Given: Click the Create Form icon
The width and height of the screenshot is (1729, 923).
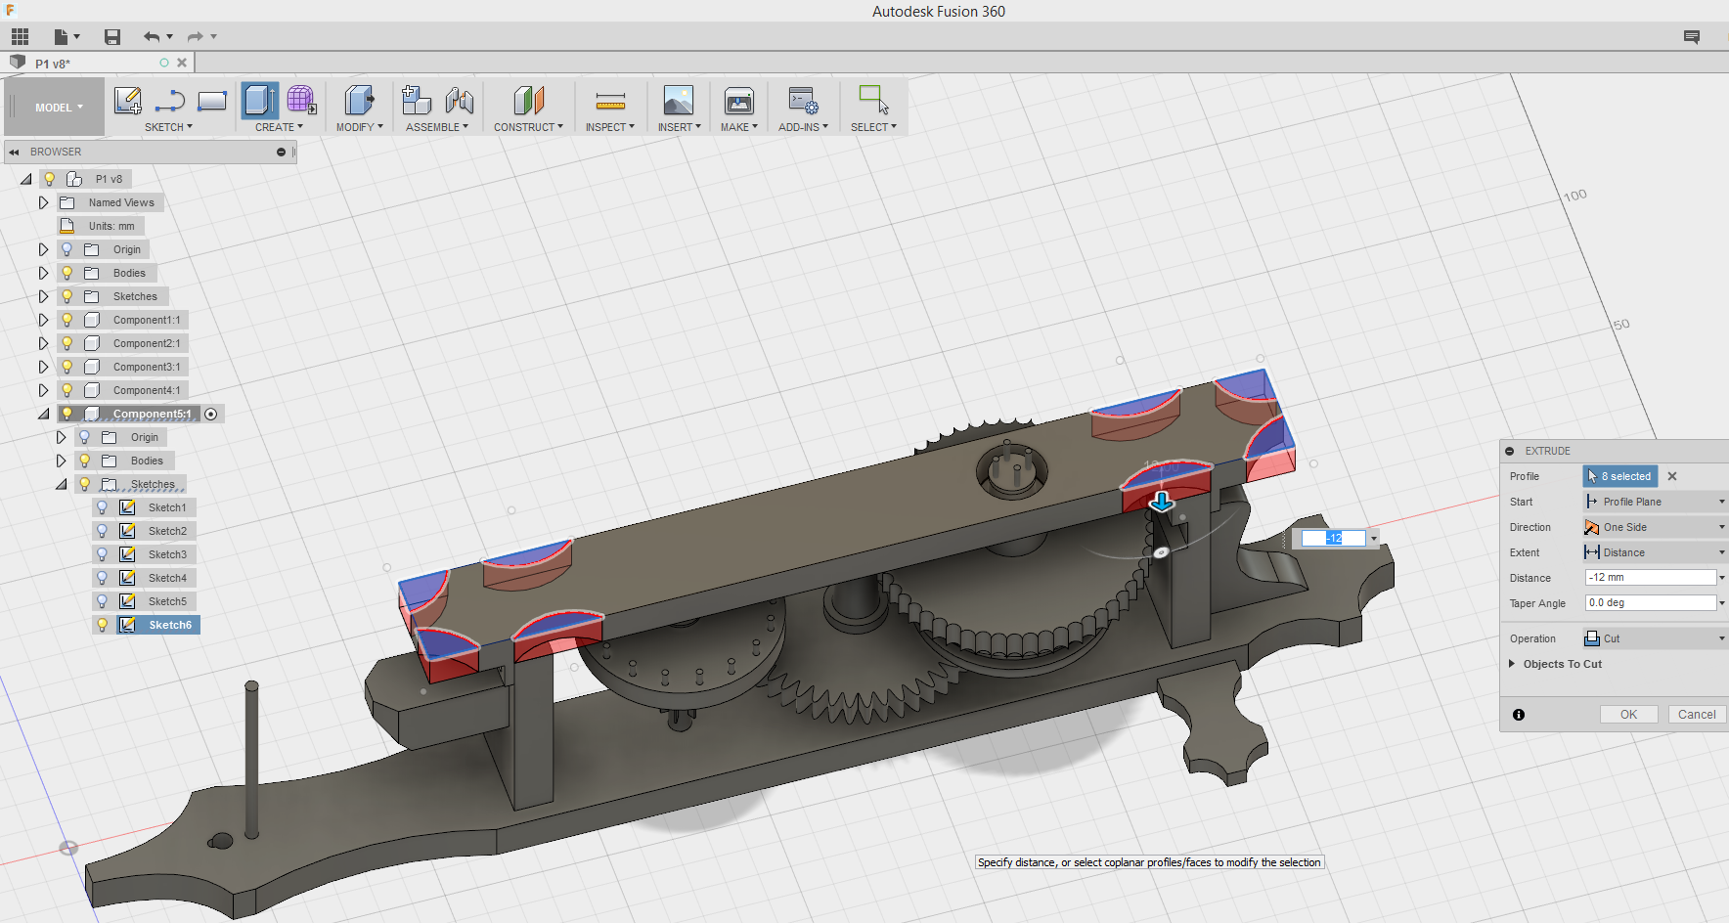Looking at the screenshot, I should [301, 100].
